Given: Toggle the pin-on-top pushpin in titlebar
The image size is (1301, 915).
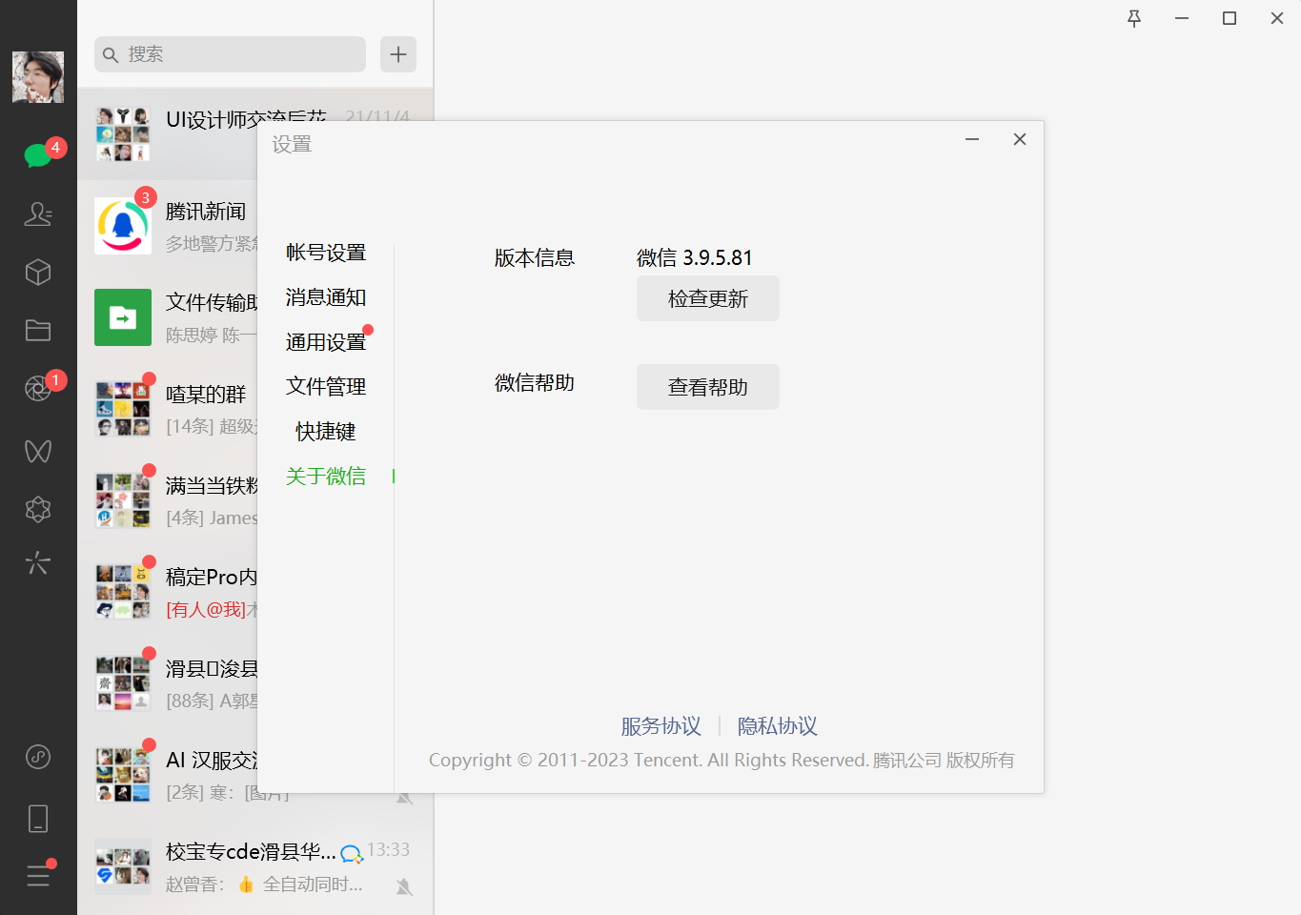Looking at the screenshot, I should [x=1133, y=17].
